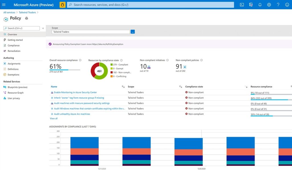Open the scope picker with the ellipsis button

[x=133, y=32]
